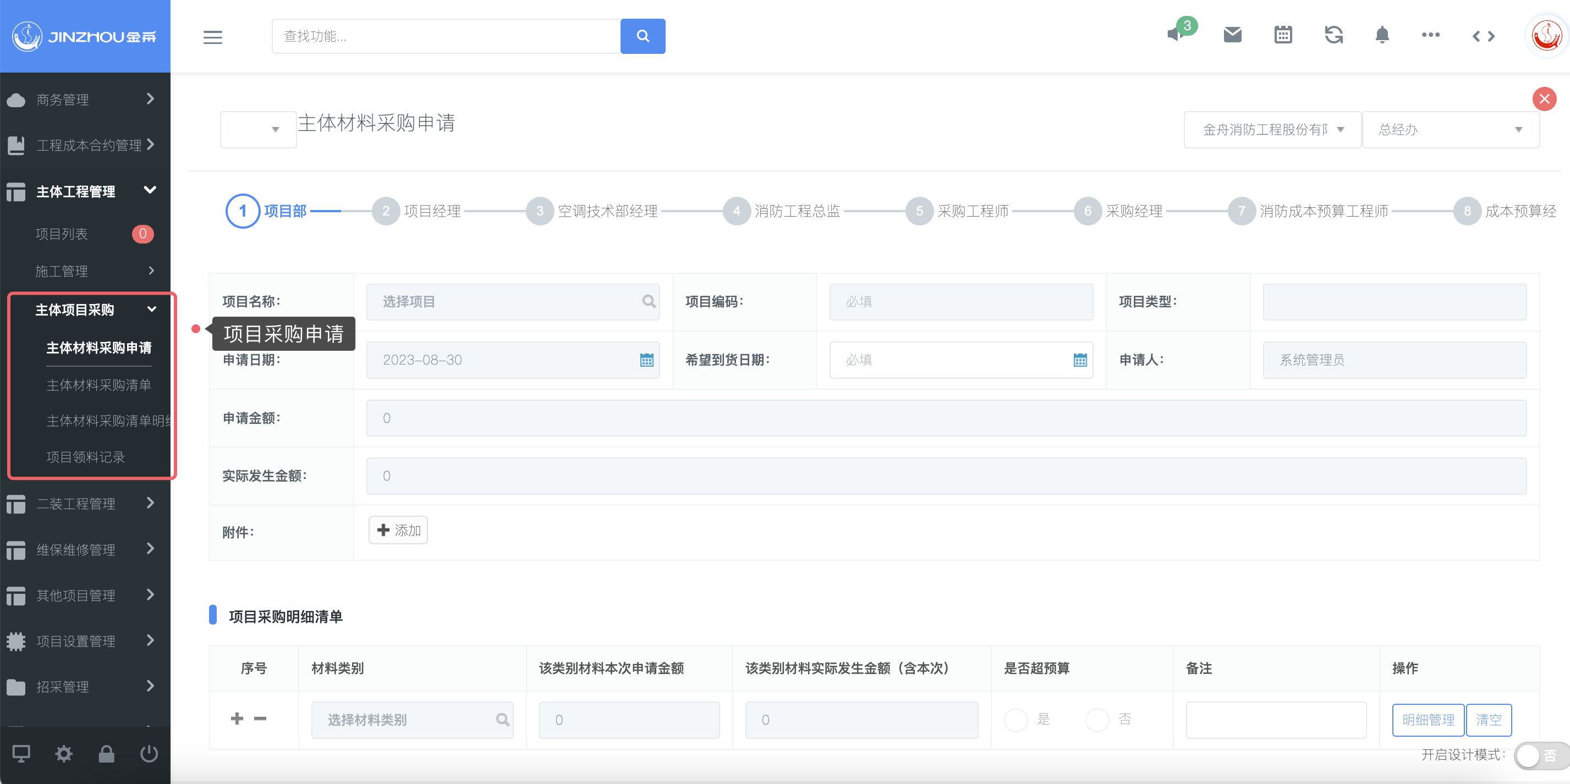This screenshot has width=1570, height=784.
Task: Click the refresh sync icon
Action: pyautogui.click(x=1333, y=35)
